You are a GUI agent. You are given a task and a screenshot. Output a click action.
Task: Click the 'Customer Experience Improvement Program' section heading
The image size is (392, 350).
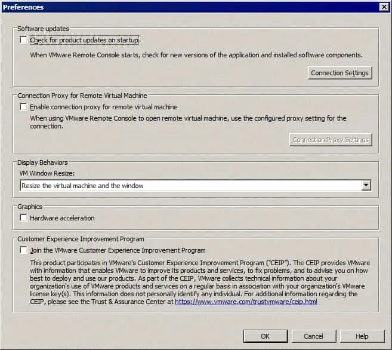81,239
